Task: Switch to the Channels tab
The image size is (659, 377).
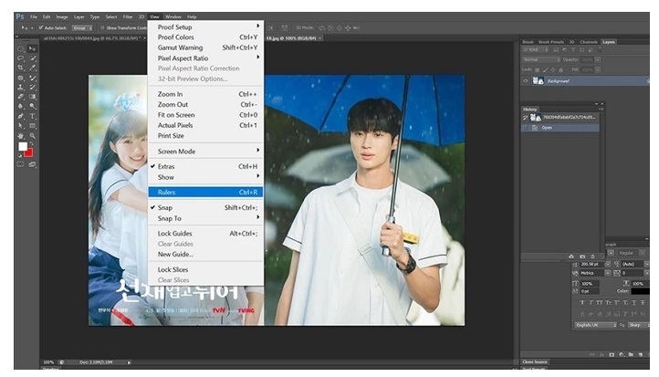Action: [591, 42]
